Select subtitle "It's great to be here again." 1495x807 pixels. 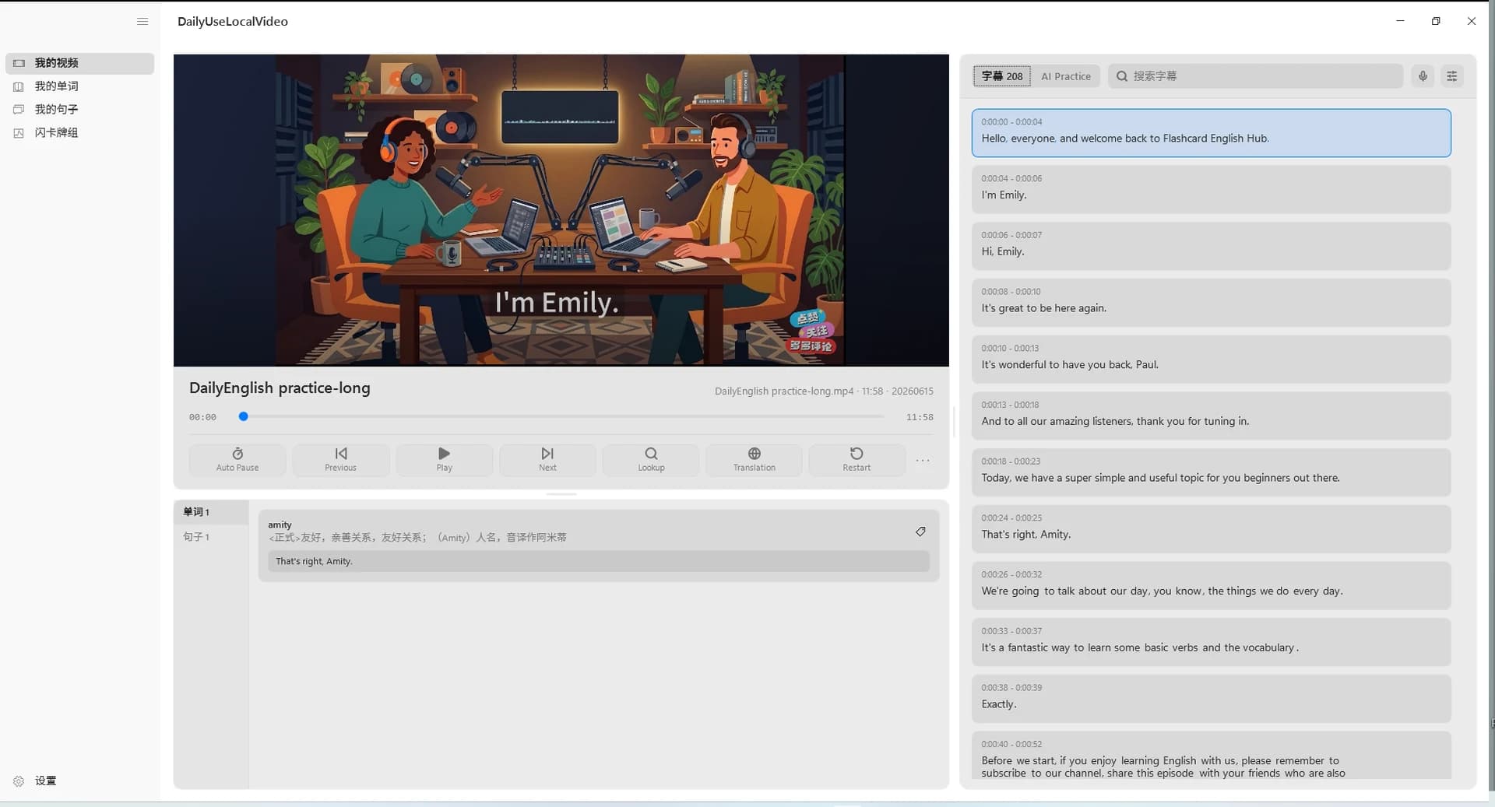click(x=1211, y=303)
